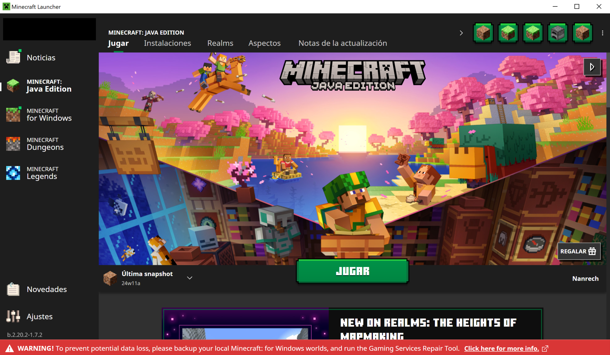Expand the Última snapshot version dropdown
The height and width of the screenshot is (355, 610).
pos(189,278)
